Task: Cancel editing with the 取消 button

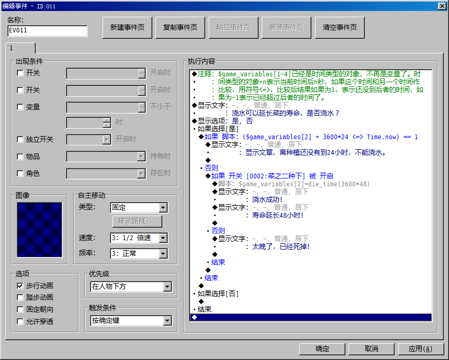Action: pyautogui.click(x=372, y=349)
